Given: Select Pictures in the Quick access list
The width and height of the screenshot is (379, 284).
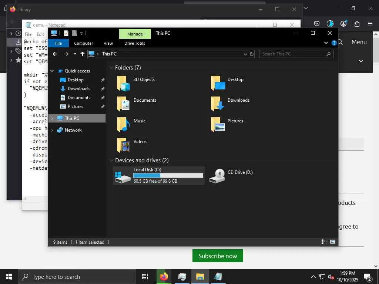Looking at the screenshot, I should pos(76,106).
